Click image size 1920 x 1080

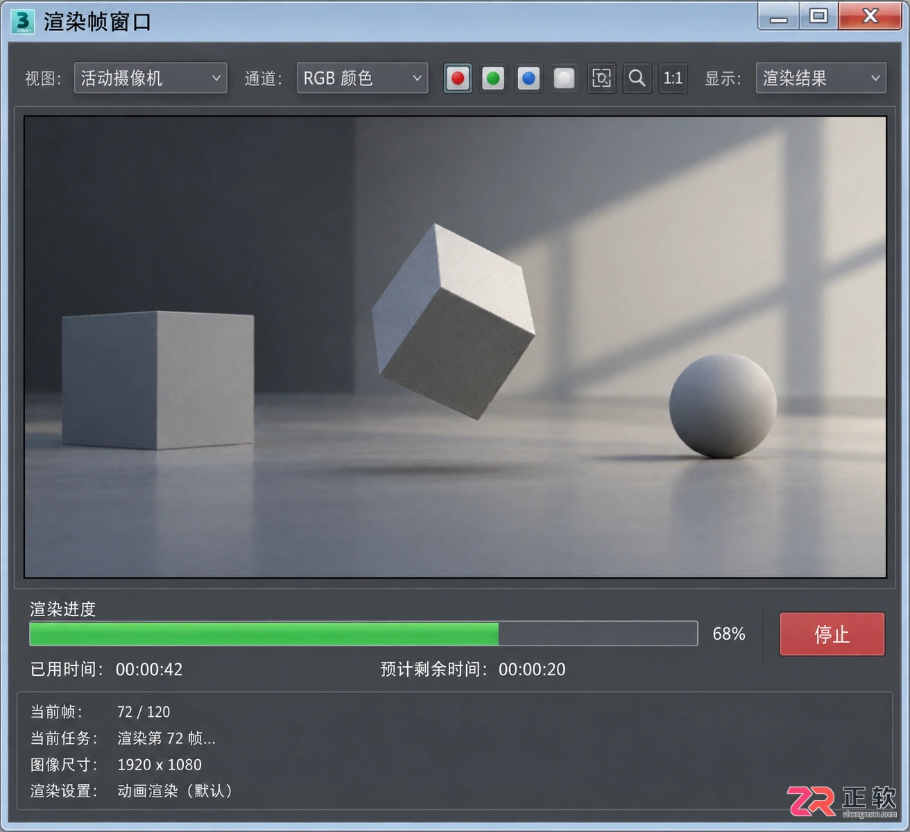tap(160, 765)
